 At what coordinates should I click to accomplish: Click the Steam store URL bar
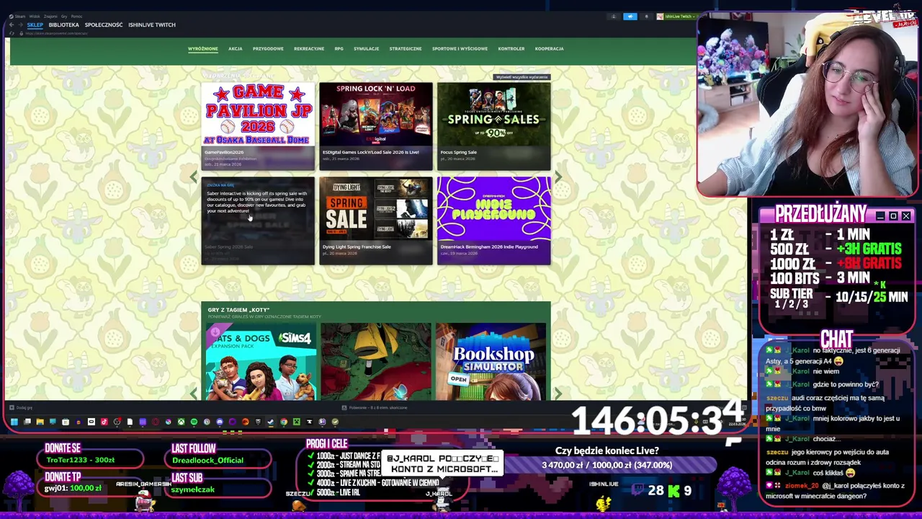pyautogui.click(x=56, y=33)
